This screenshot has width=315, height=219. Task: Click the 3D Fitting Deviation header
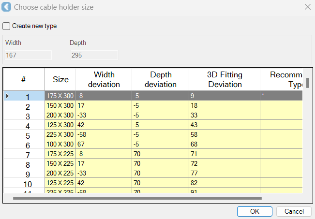pos(225,79)
